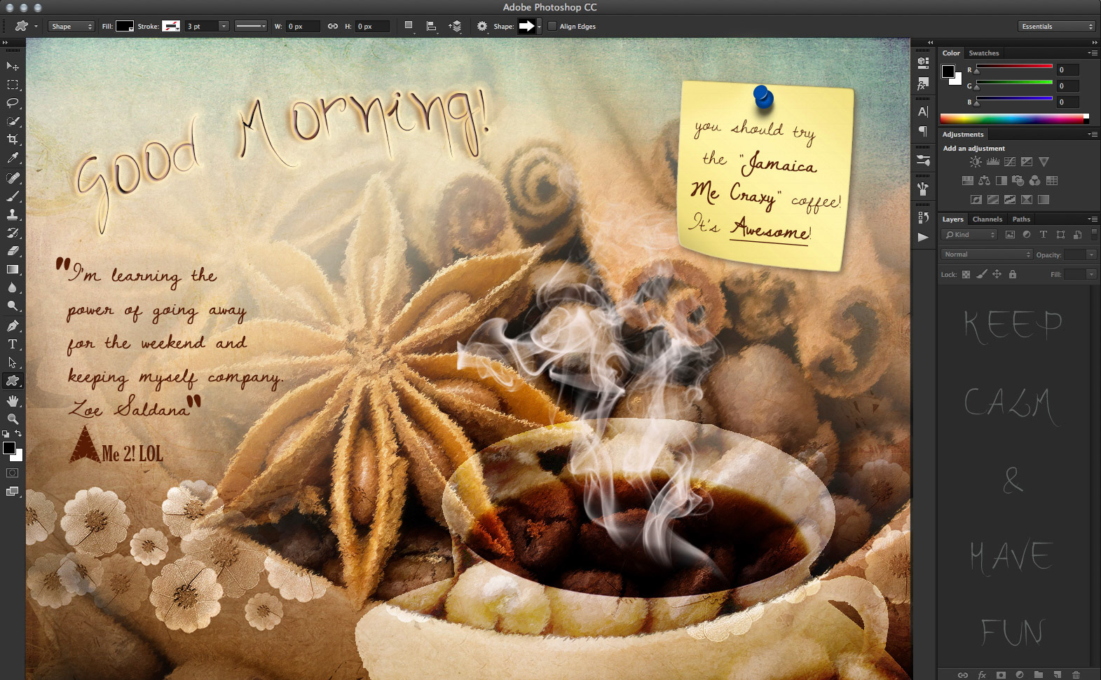Viewport: 1101px width, 680px height.
Task: Enable the Align Edges checkbox
Action: click(x=552, y=27)
